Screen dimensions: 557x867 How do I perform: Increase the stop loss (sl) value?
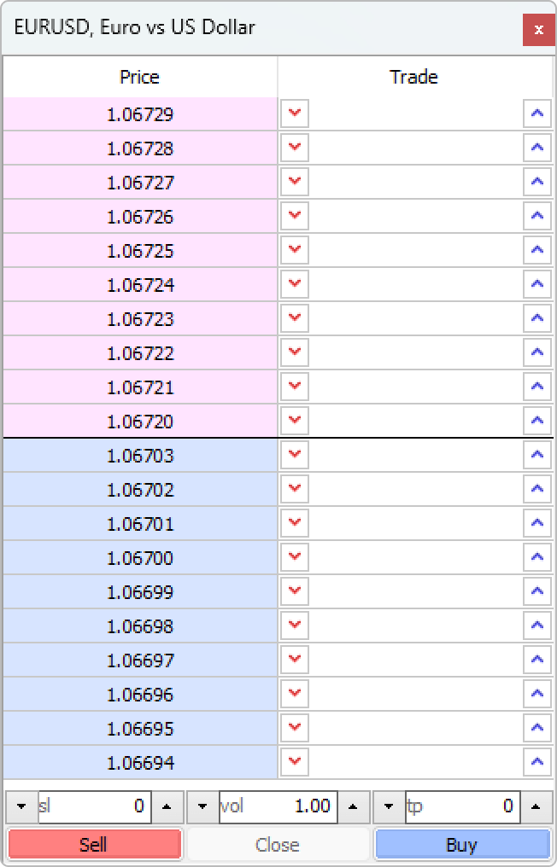(167, 806)
